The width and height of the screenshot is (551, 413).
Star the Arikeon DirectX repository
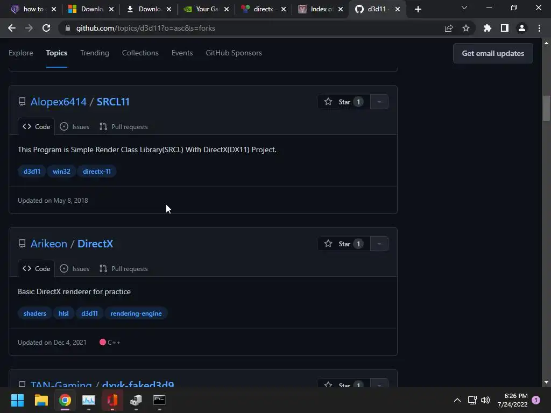pos(344,244)
